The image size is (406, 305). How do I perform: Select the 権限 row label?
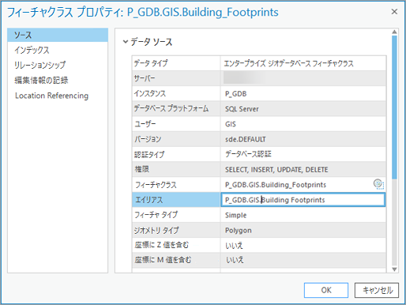pyautogui.click(x=142, y=169)
